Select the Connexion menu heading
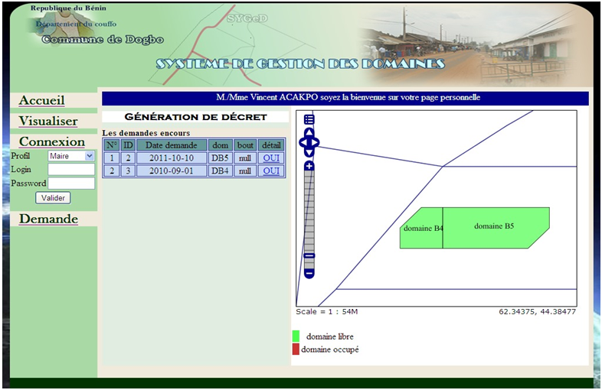Viewport: 602px width, 390px height. tap(51, 141)
